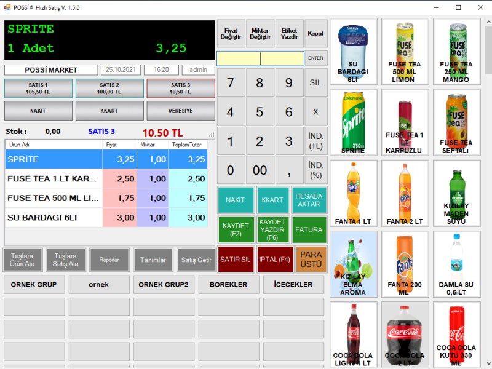The height and width of the screenshot is (369, 492).
Task: Tap numpad key 5
Action: coord(260,112)
